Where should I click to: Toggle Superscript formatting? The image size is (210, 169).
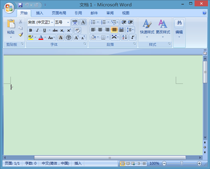point(69,31)
